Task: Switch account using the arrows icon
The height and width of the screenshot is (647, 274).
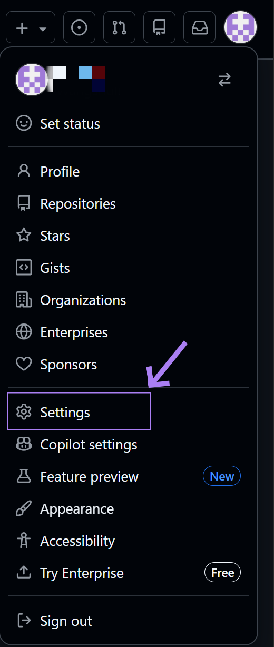Action: click(224, 80)
